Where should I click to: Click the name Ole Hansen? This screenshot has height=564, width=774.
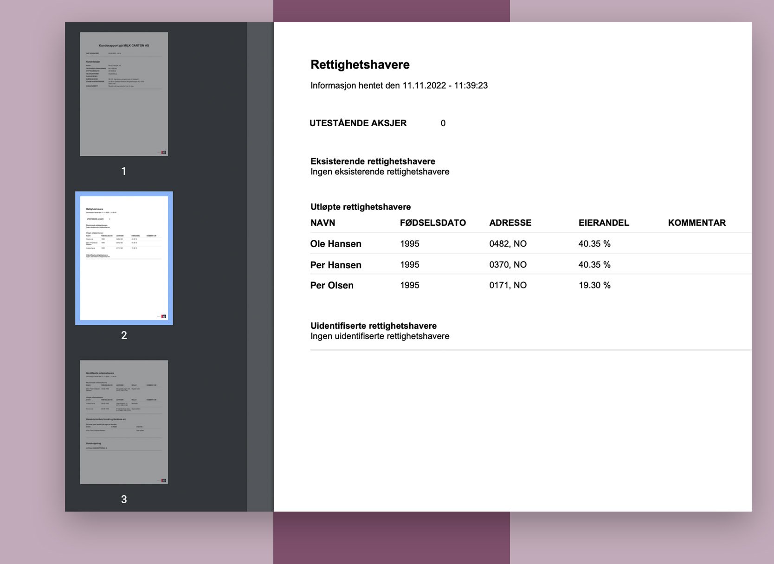point(336,244)
